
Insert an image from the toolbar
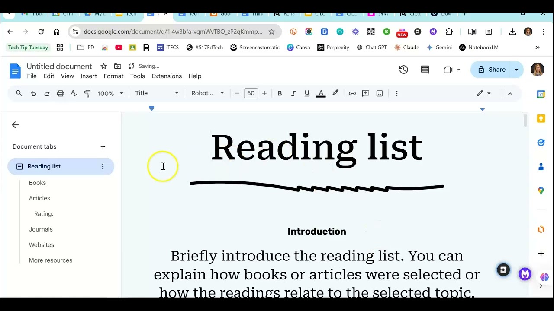[380, 93]
